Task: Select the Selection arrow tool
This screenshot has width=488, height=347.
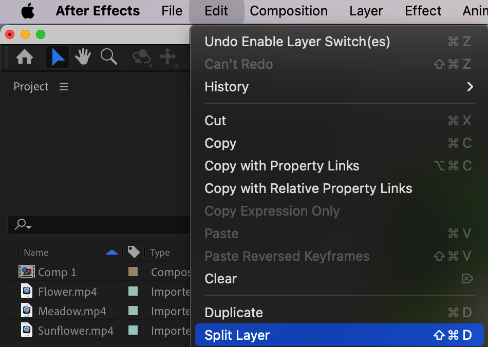Action: pyautogui.click(x=58, y=57)
